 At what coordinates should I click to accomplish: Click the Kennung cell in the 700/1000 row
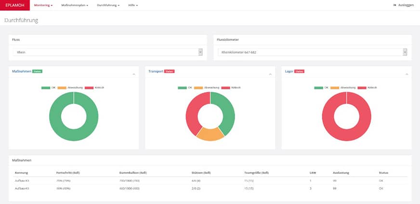click(22, 181)
